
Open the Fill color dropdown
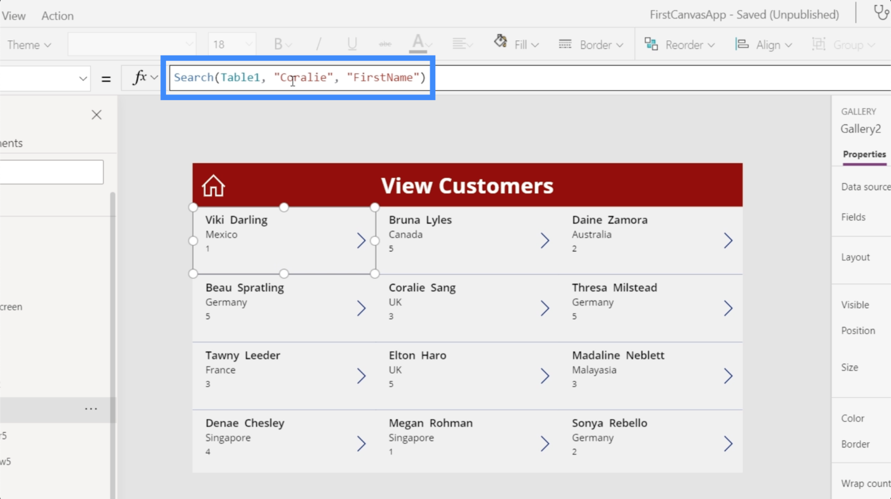[517, 45]
